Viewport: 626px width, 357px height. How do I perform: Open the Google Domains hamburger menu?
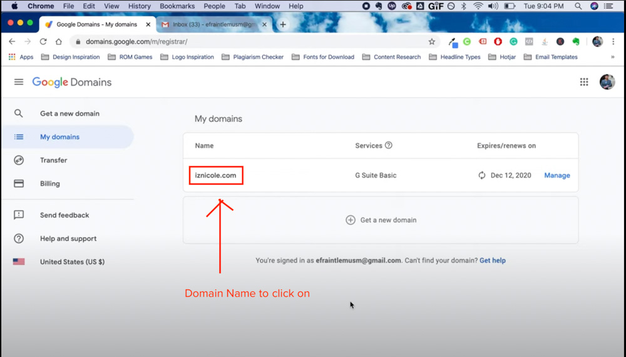pos(19,82)
